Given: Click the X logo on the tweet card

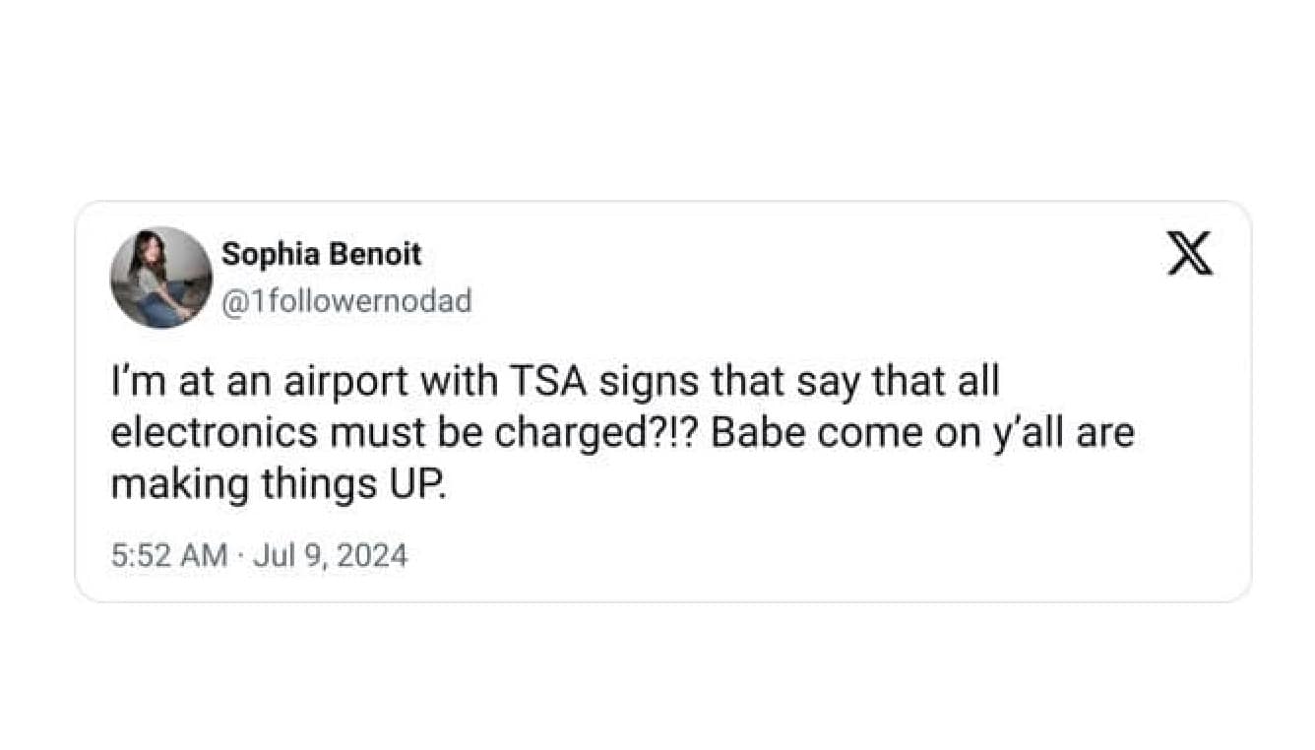Looking at the screenshot, I should point(1189,253).
